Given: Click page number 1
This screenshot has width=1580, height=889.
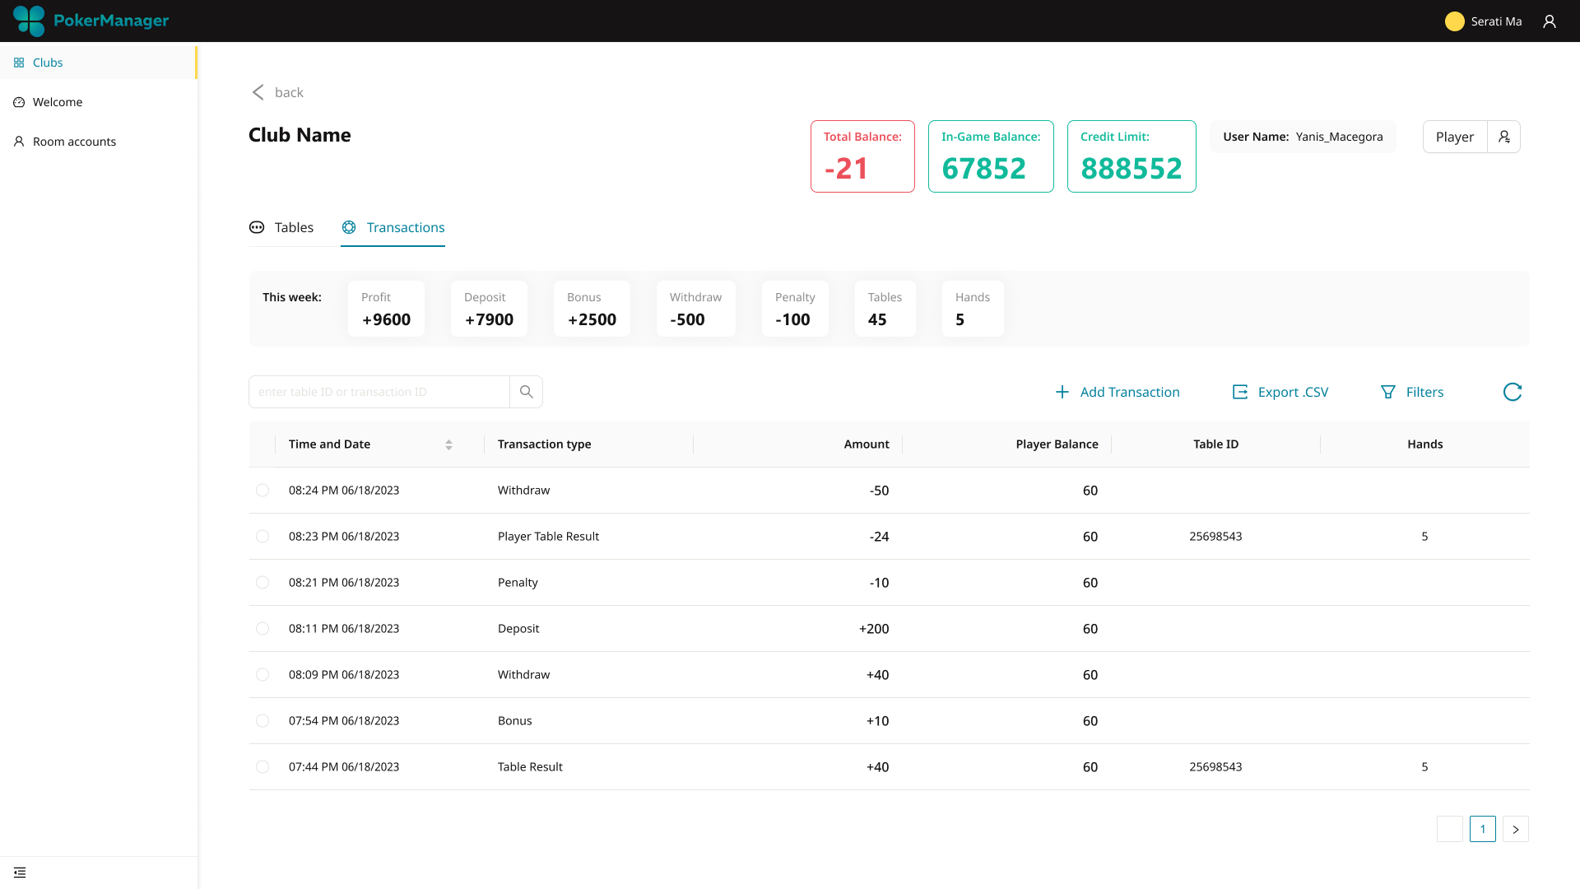Looking at the screenshot, I should (x=1482, y=829).
